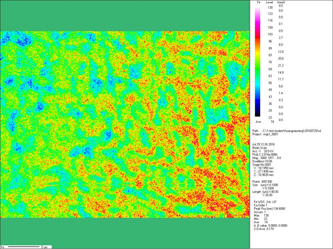
Task: Select "Peak Pos.(mm) 134.6080" line
Action: tap(269, 209)
